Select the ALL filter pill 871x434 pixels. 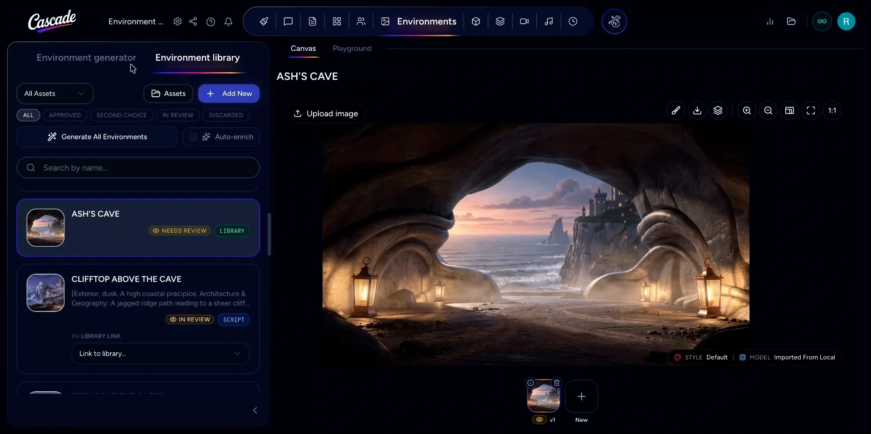28,115
